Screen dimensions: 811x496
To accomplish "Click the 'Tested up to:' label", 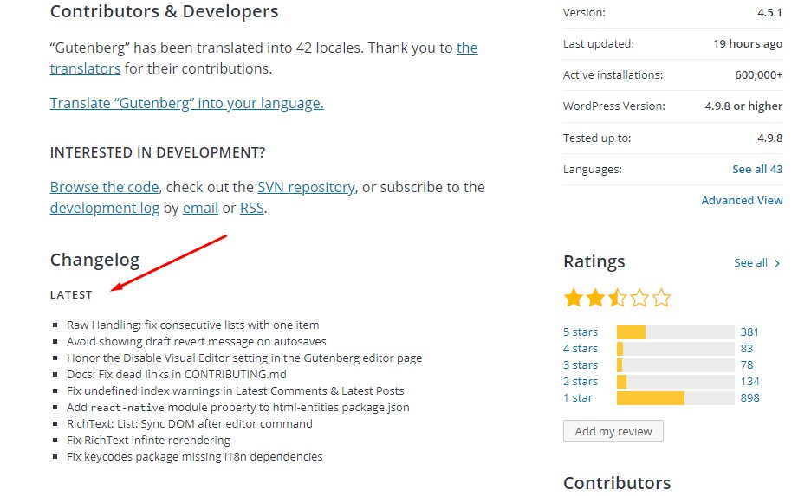I will coord(597,138).
